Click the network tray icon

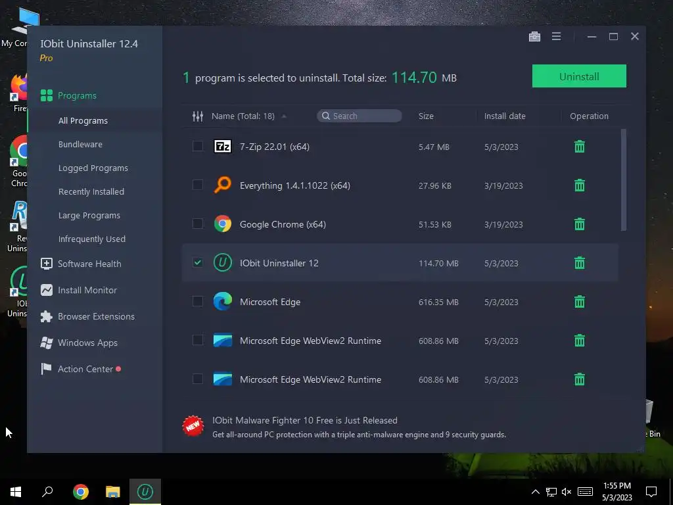coord(551,492)
